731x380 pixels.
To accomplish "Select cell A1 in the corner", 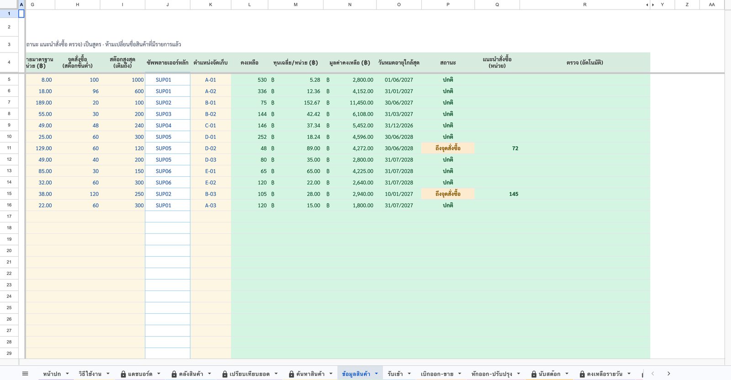I will pos(21,14).
